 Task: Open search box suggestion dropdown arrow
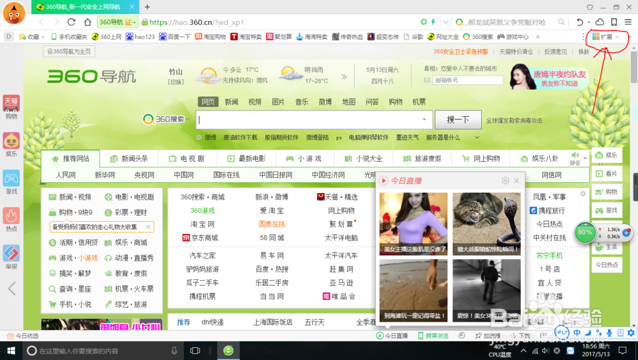pos(424,119)
